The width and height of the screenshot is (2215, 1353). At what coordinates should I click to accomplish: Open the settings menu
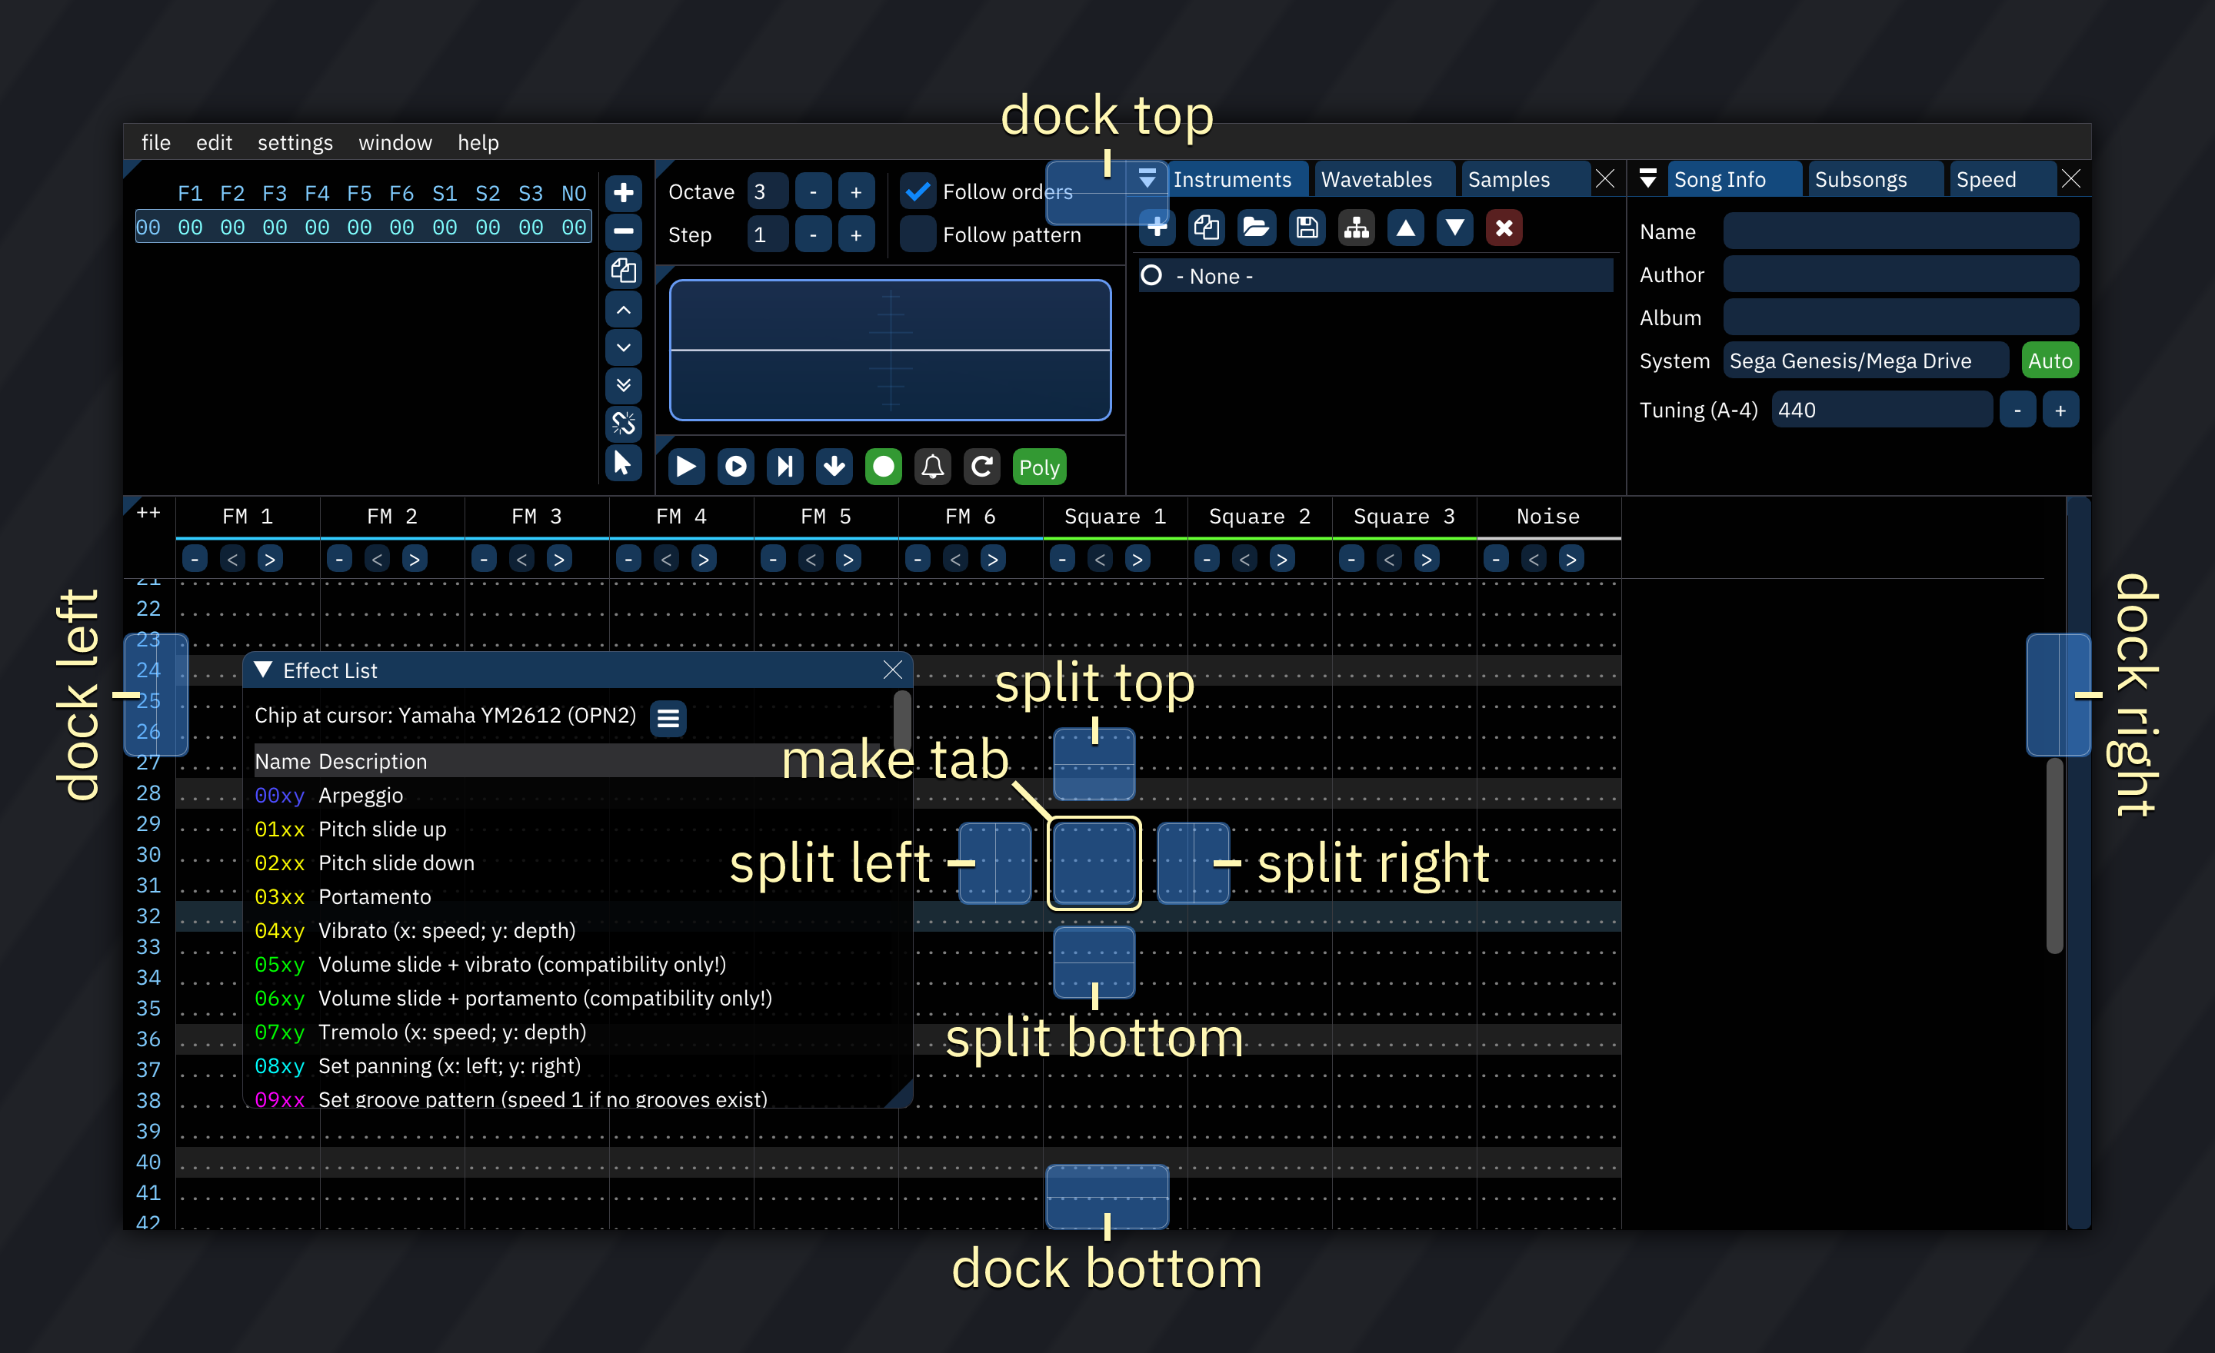(x=295, y=142)
